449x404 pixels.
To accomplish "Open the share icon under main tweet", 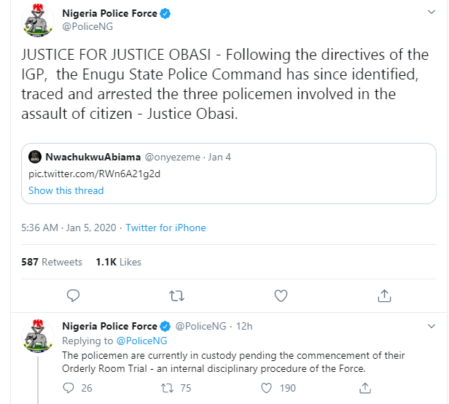I will pyautogui.click(x=385, y=295).
